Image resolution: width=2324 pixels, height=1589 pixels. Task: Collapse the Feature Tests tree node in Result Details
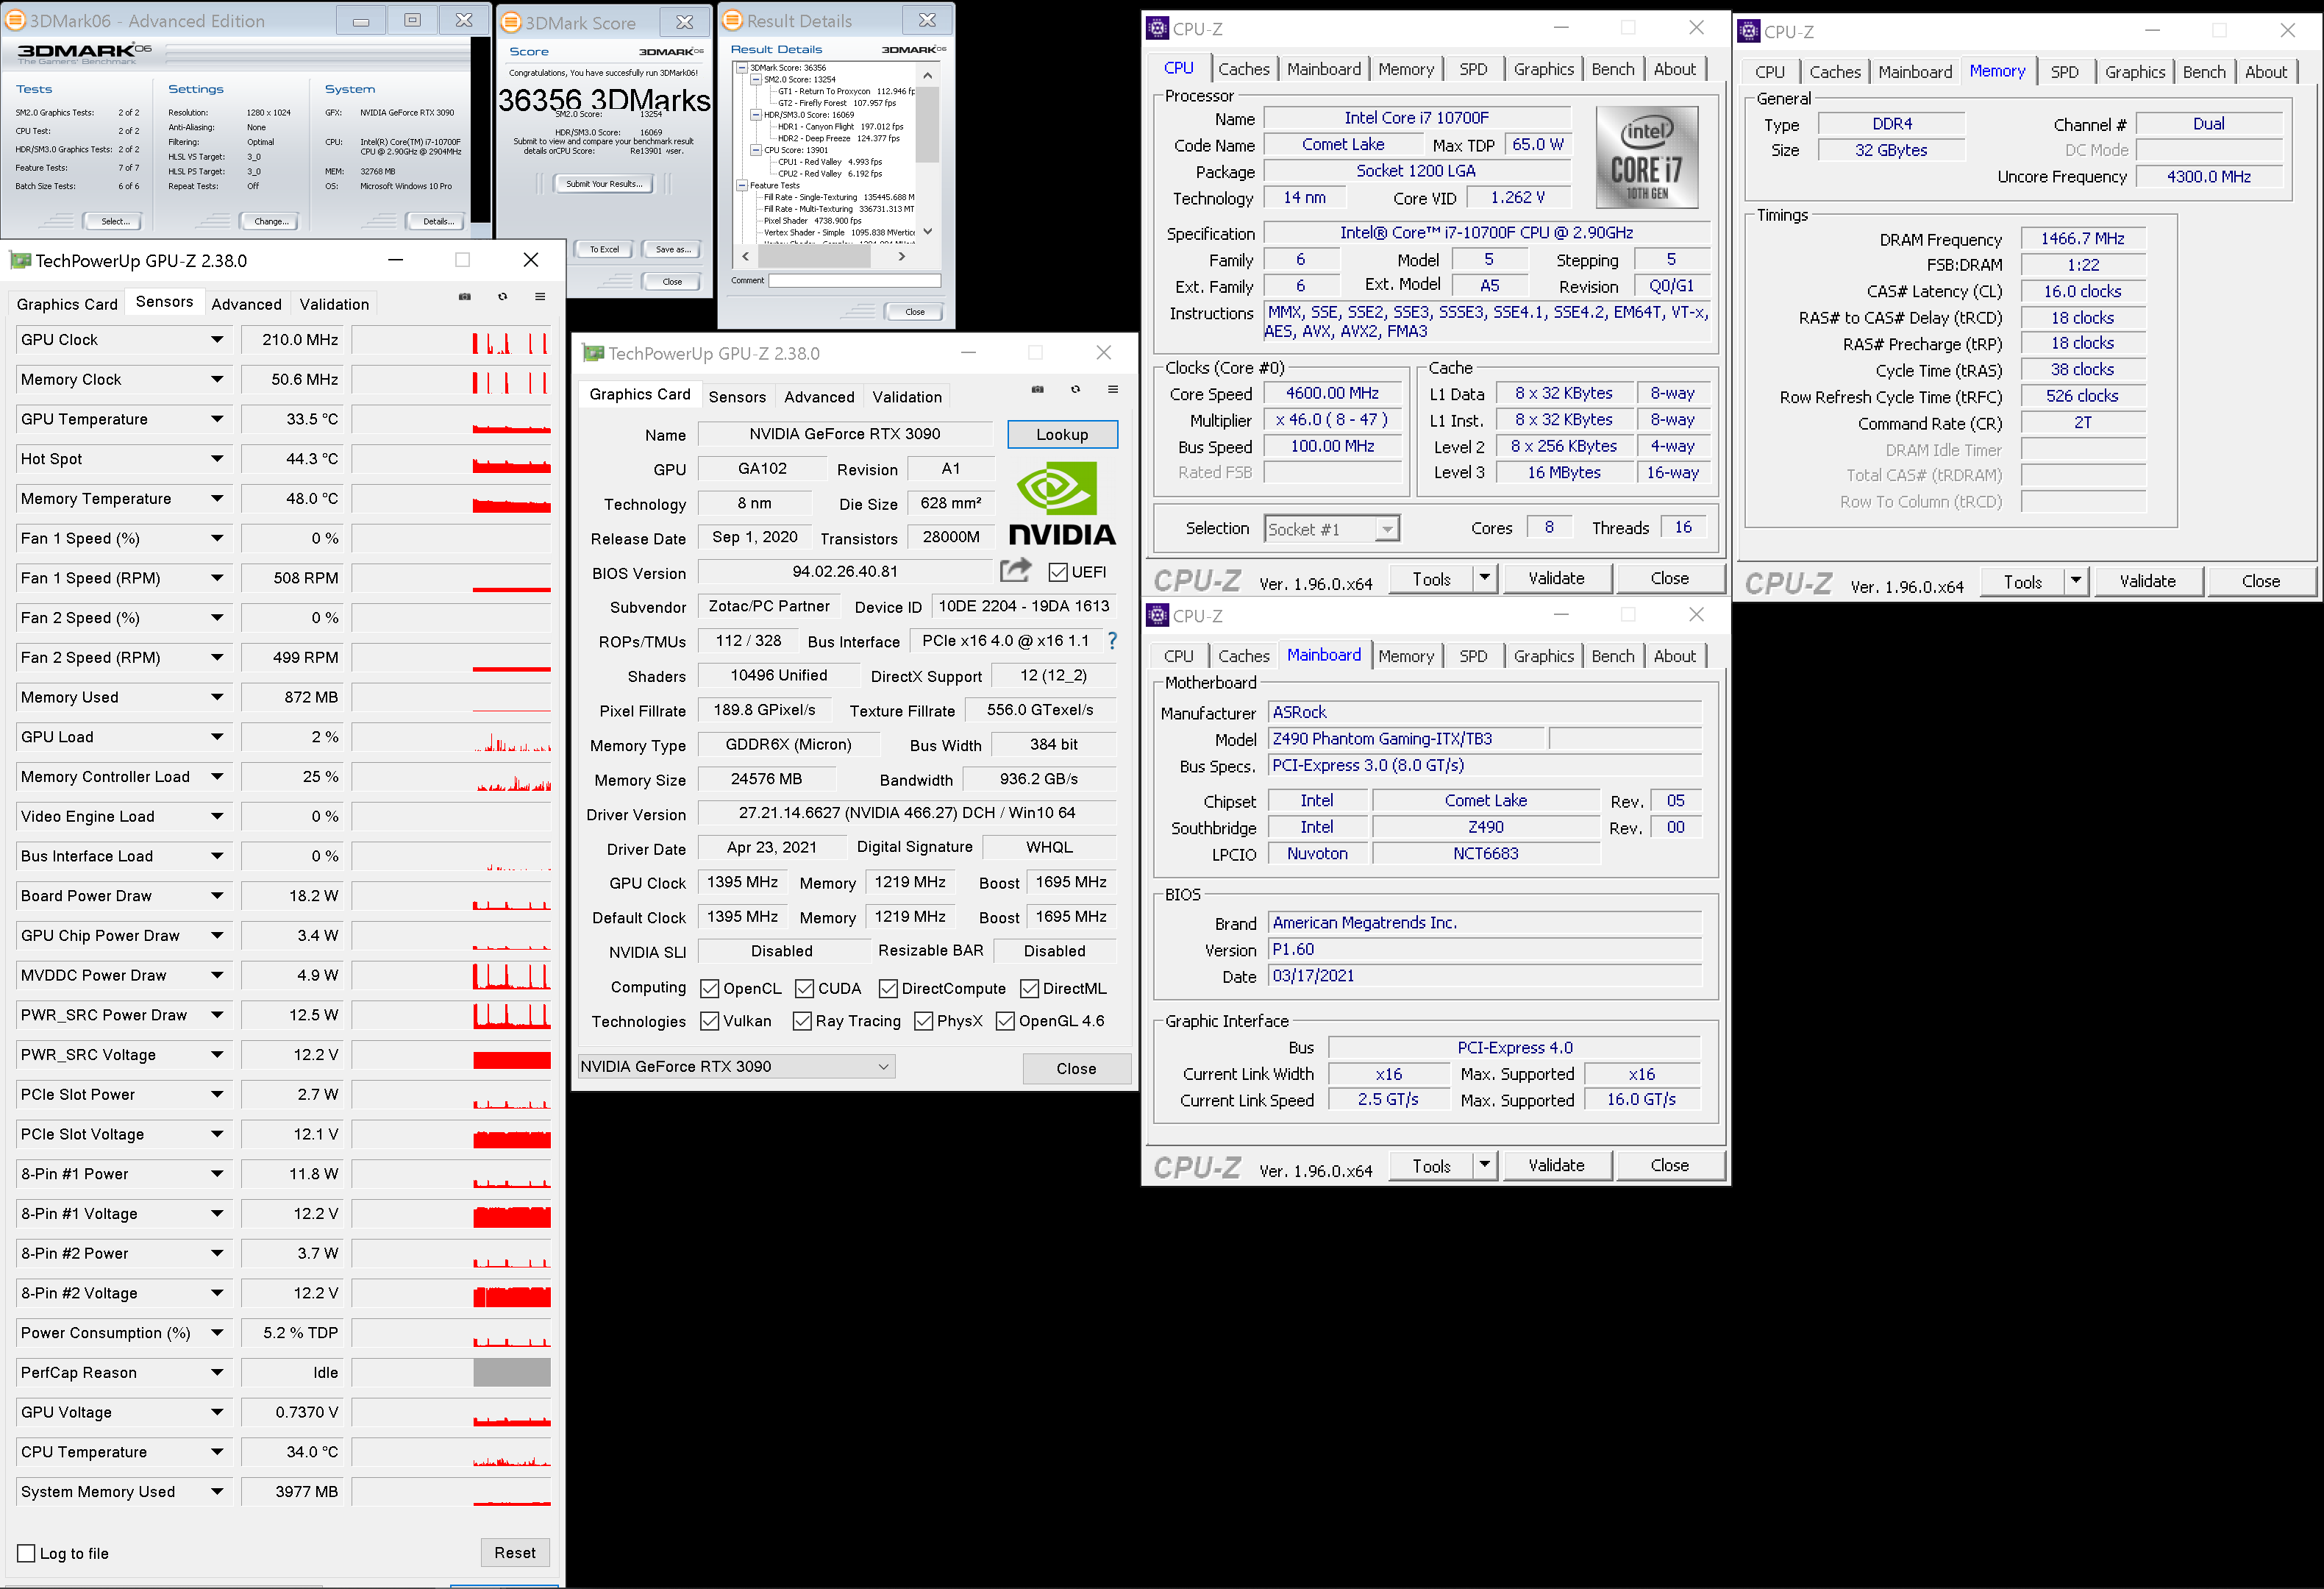pyautogui.click(x=742, y=185)
